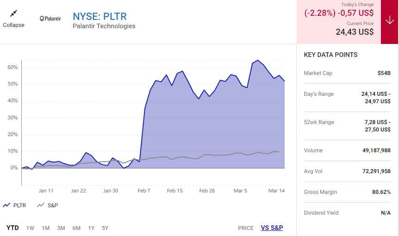
Task: Toggle chart to VS S&P comparison
Action: (x=272, y=228)
